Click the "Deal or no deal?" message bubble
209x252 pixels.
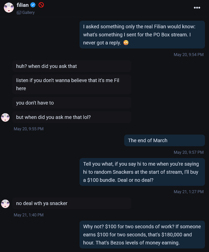click(x=142, y=172)
